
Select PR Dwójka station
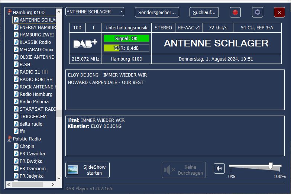coord(31,161)
